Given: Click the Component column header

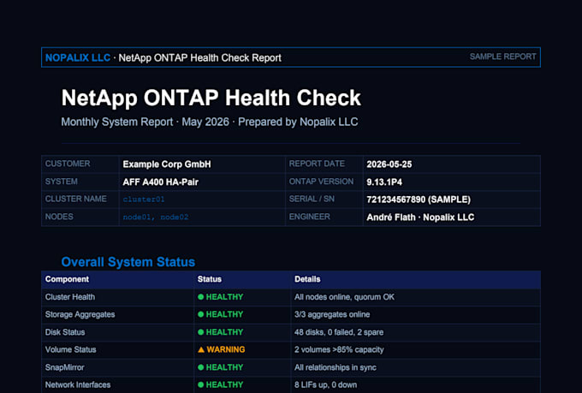Looking at the screenshot, I should pyautogui.click(x=67, y=279).
